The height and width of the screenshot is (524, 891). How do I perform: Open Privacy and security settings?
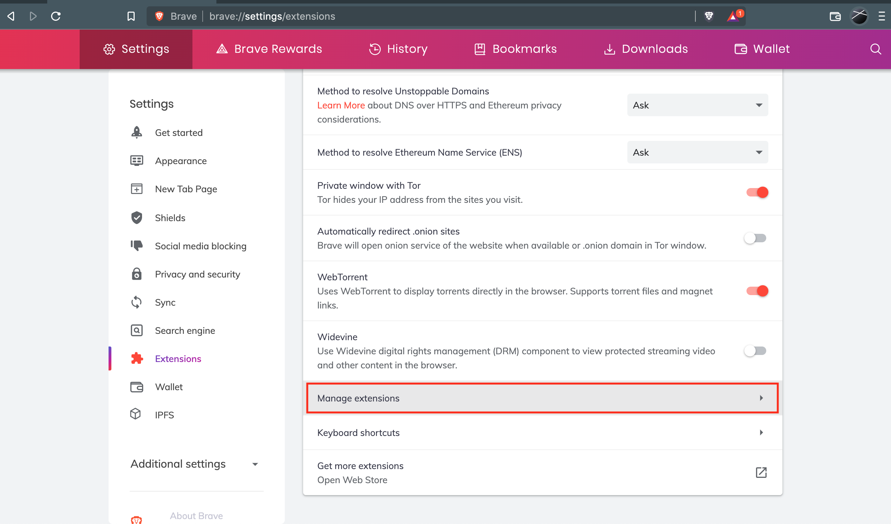(197, 274)
